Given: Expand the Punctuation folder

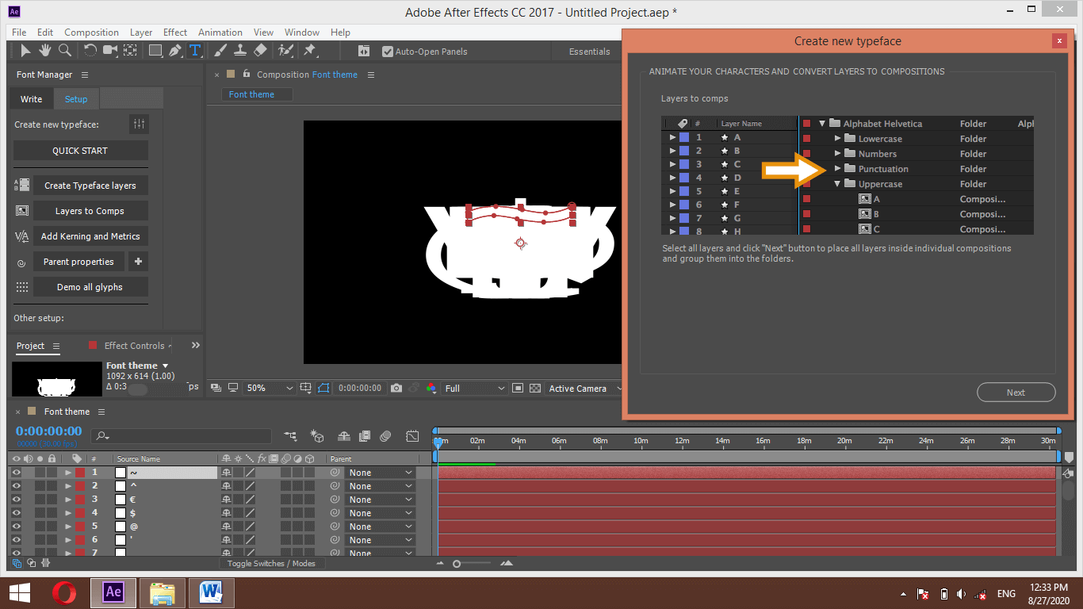Looking at the screenshot, I should click(x=838, y=168).
